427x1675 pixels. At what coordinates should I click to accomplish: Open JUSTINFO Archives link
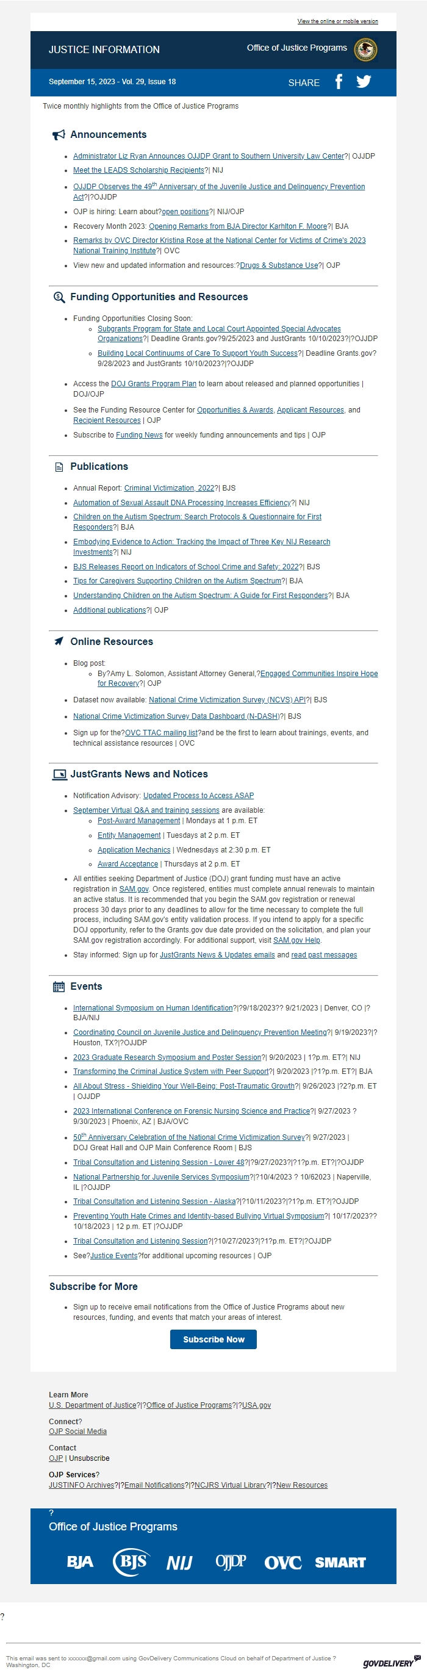click(81, 1485)
